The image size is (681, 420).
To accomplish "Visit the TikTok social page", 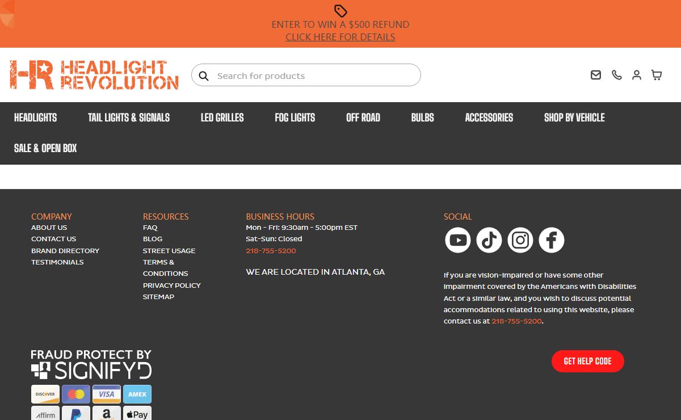I will [489, 240].
